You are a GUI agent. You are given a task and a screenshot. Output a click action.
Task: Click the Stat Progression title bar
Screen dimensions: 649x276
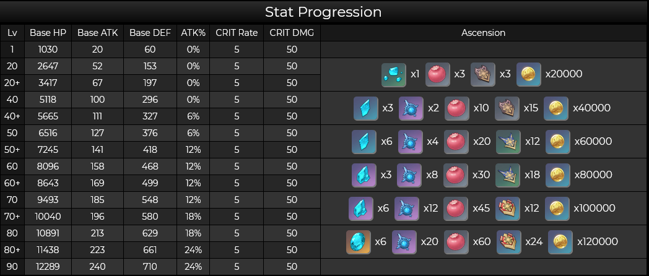coord(324,12)
